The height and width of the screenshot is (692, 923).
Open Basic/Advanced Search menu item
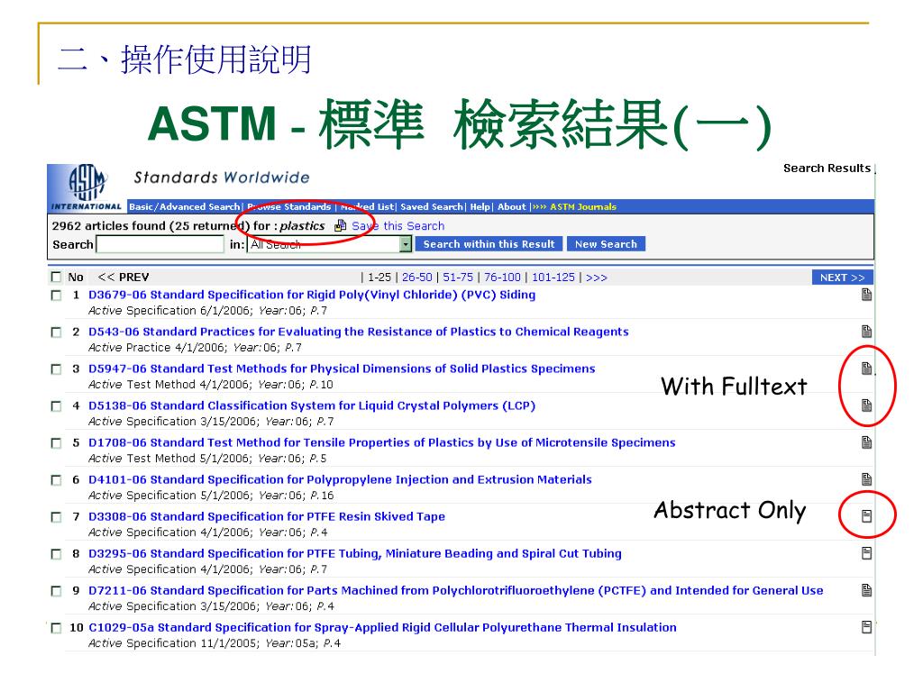pyautogui.click(x=184, y=206)
